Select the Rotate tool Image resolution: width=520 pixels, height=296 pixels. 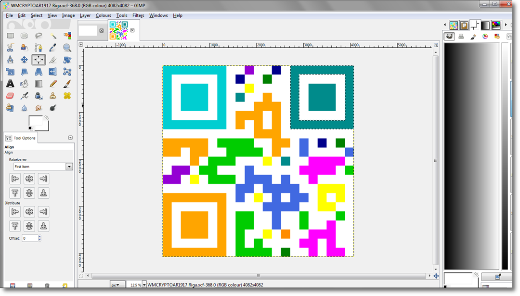67,60
